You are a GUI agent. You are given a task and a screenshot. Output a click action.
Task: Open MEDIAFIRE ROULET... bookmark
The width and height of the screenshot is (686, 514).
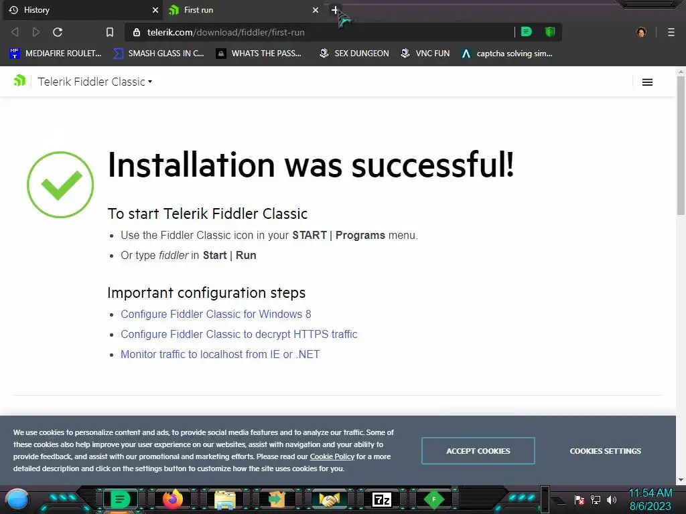[56, 54]
